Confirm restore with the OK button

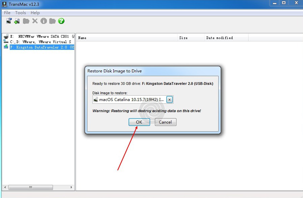pos(139,122)
